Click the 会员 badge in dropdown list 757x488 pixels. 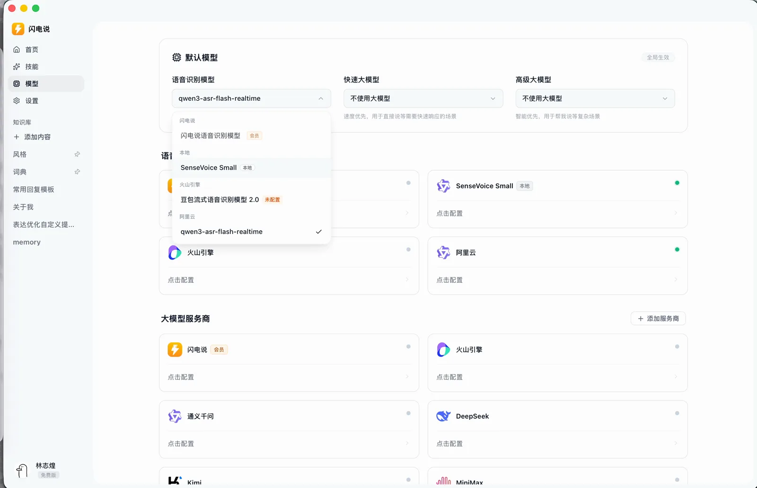[x=255, y=136]
